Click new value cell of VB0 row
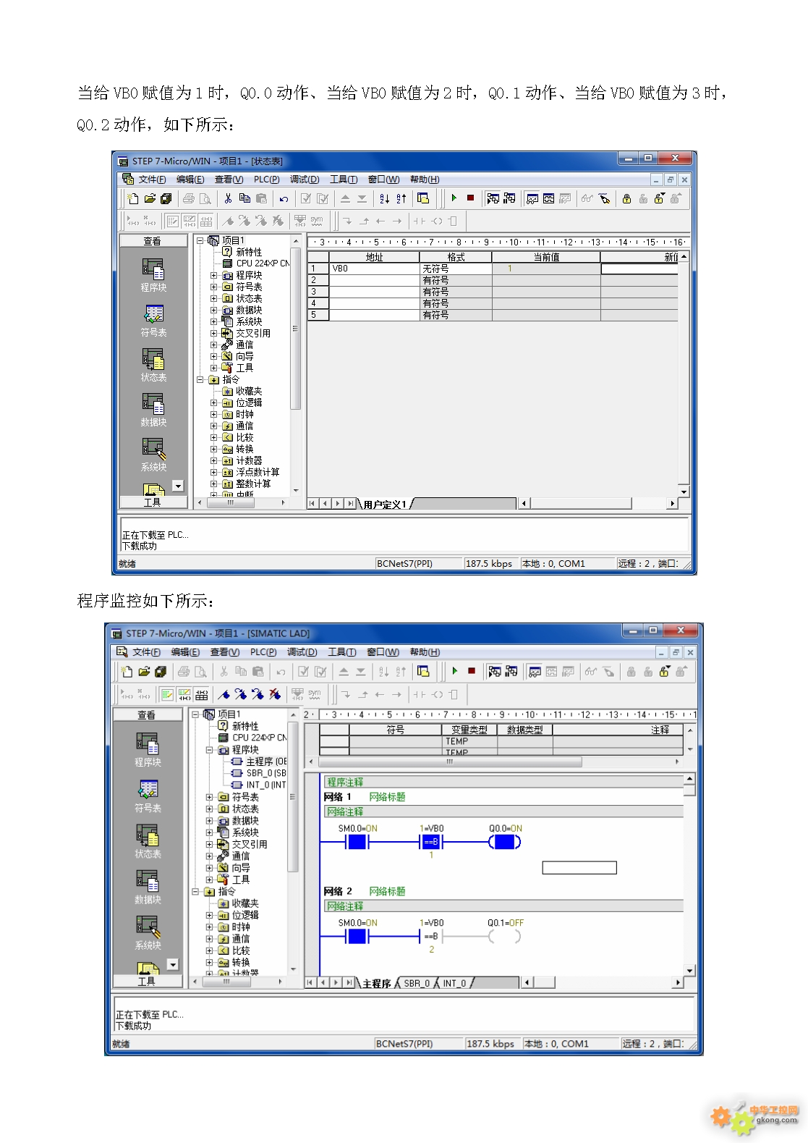The height and width of the screenshot is (1143, 808). click(639, 269)
